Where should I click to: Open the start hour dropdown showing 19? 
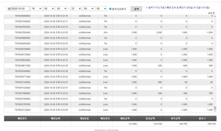click(36, 9)
